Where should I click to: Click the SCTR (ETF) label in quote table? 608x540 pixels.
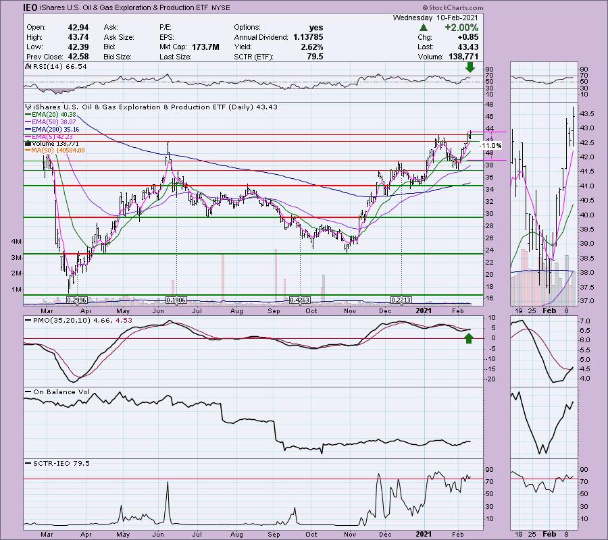point(253,57)
